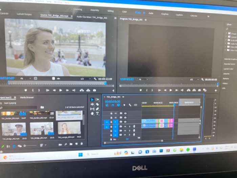Open Essential Sound panel on the right
The image size is (237, 178).
[x=230, y=64]
